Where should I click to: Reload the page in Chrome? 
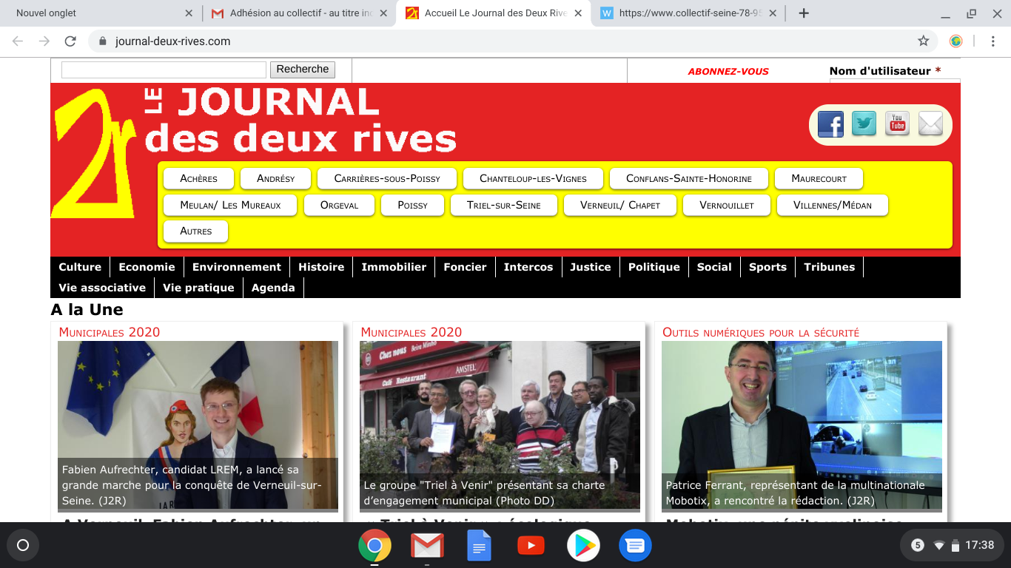point(70,41)
